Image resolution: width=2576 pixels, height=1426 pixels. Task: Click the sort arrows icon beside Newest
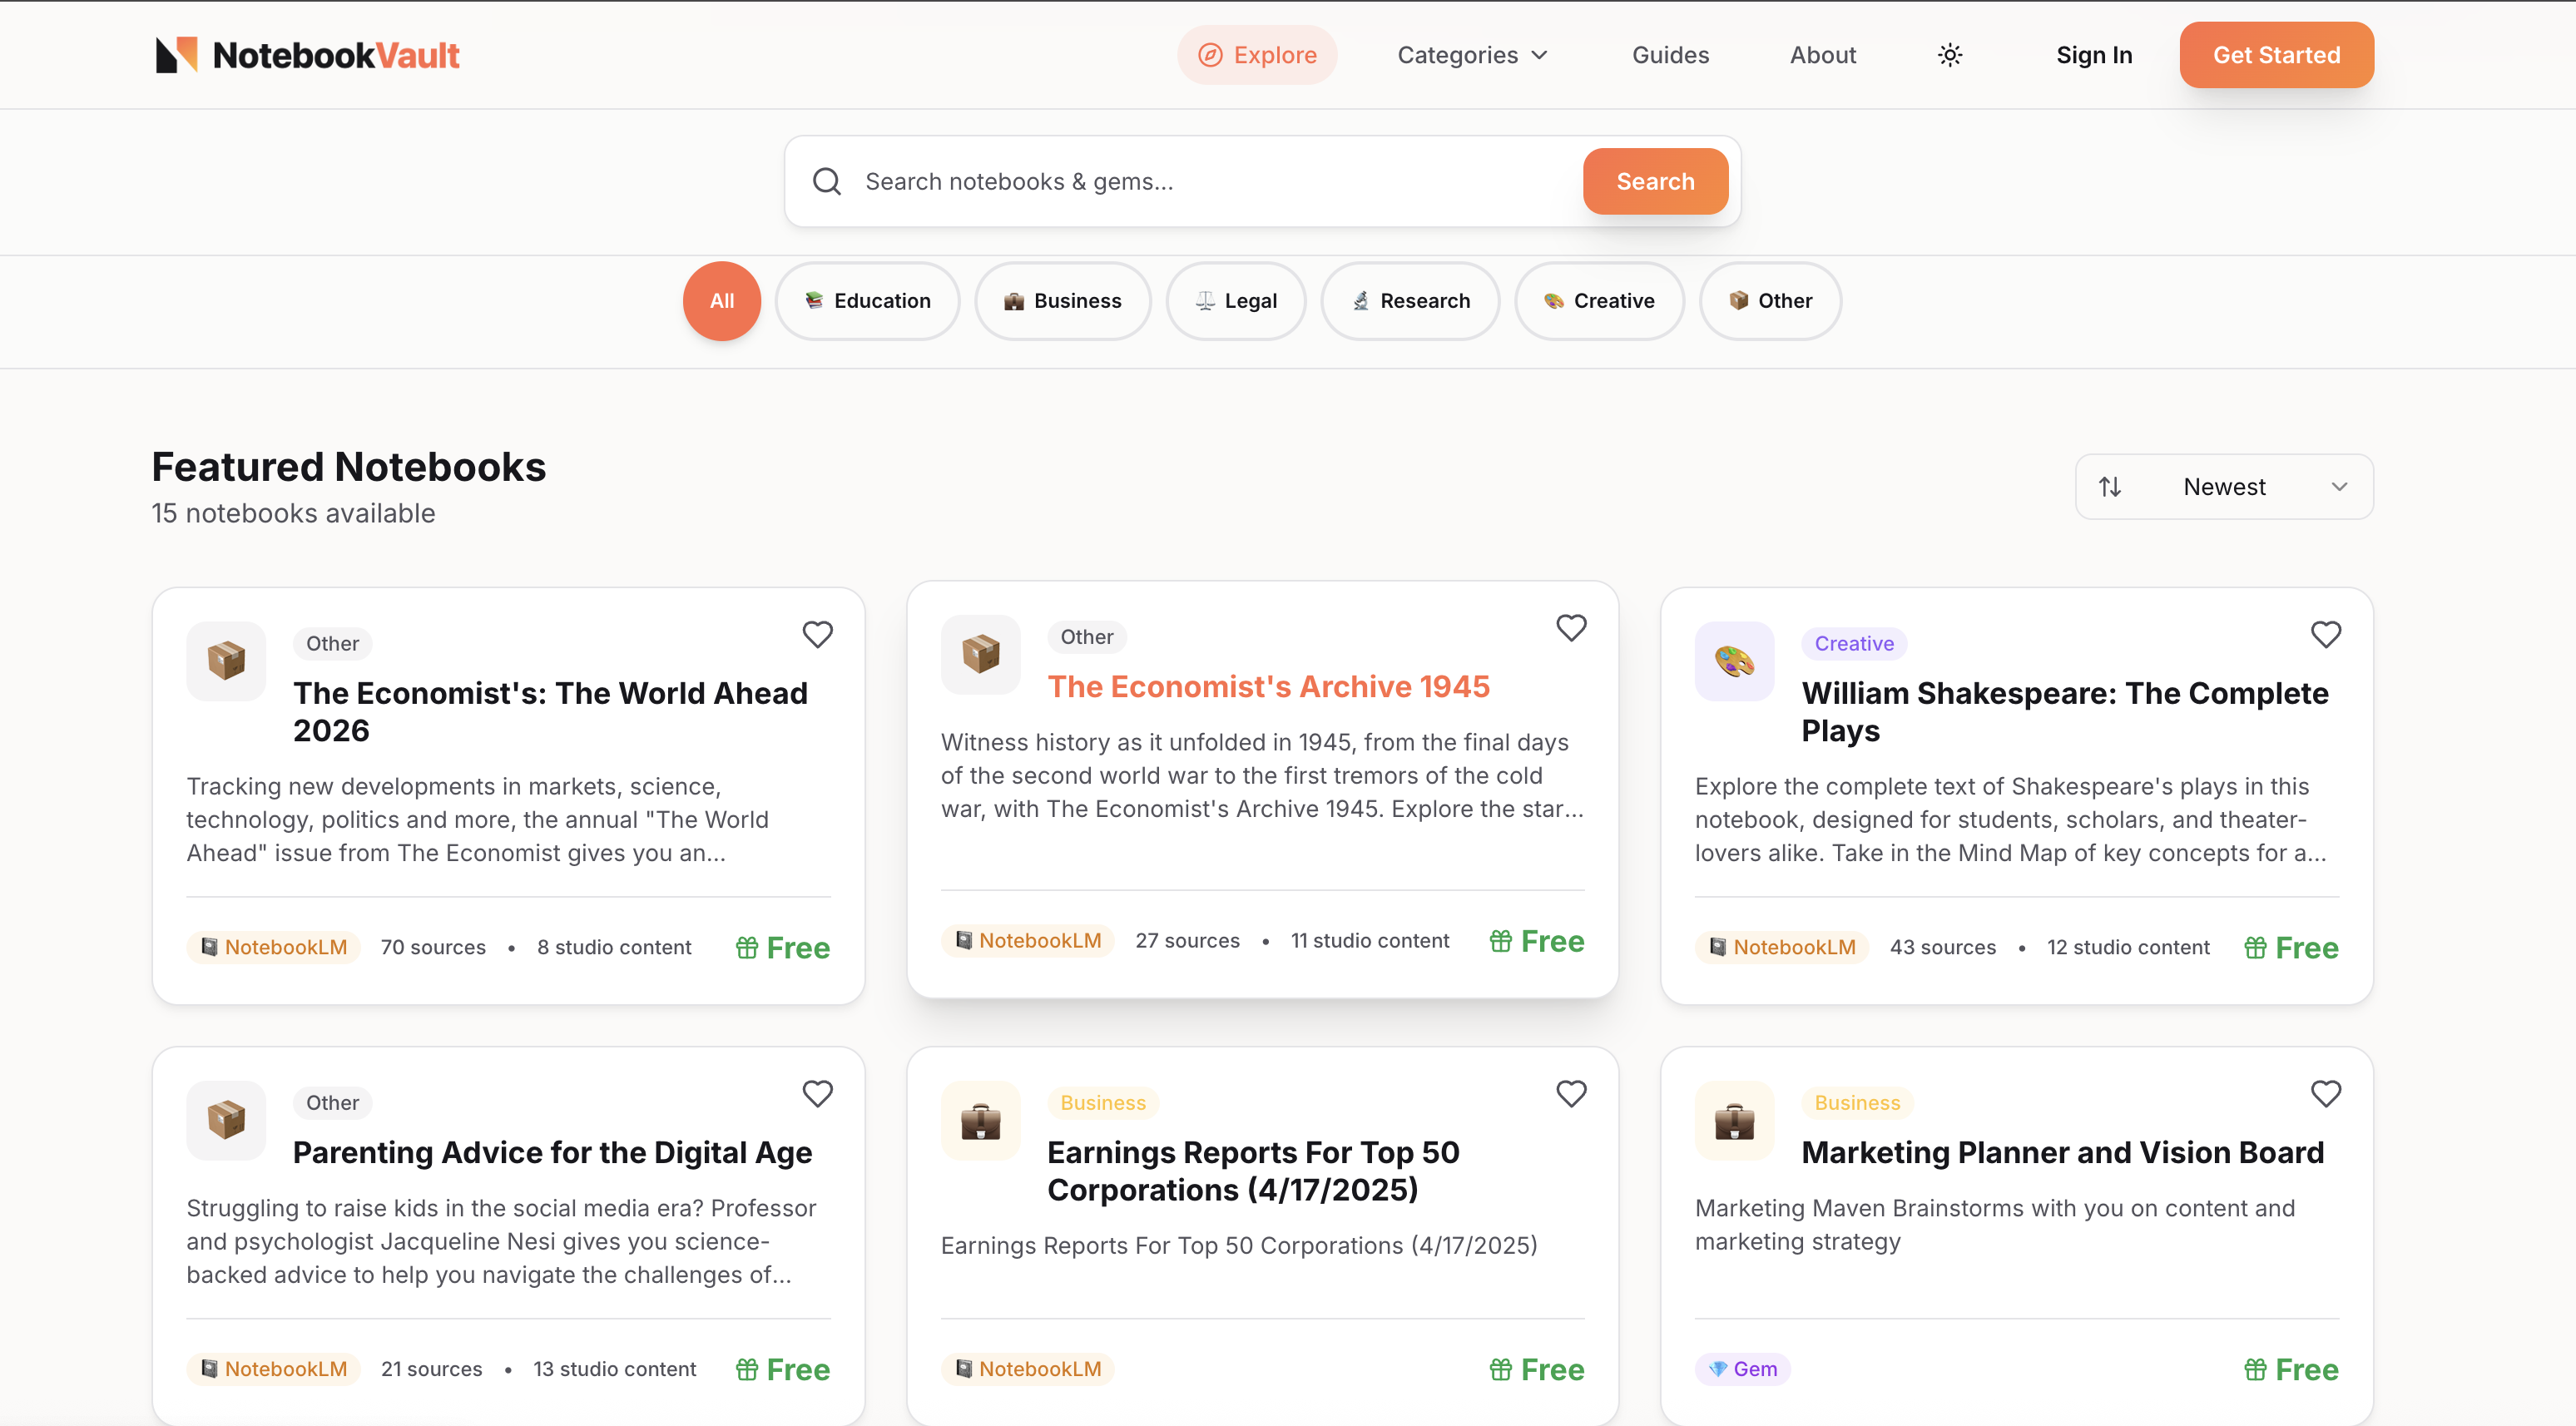pos(2109,487)
